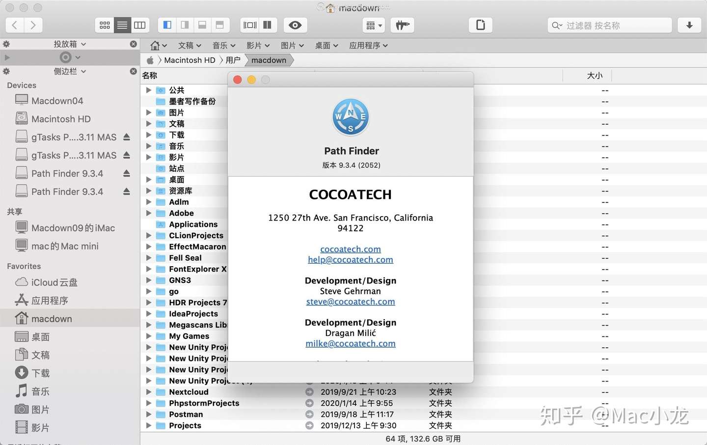Toggle the right sidebar panel
Viewport: 707px width, 445px height.
(x=185, y=25)
